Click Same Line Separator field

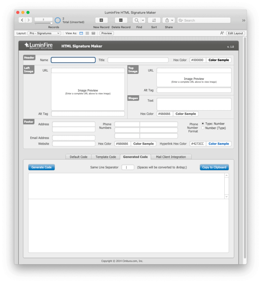click(128, 167)
